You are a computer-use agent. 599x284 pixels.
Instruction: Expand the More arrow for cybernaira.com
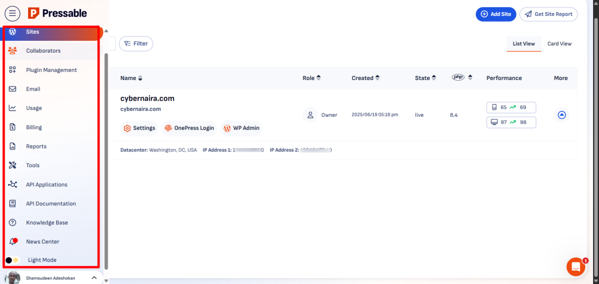(562, 115)
